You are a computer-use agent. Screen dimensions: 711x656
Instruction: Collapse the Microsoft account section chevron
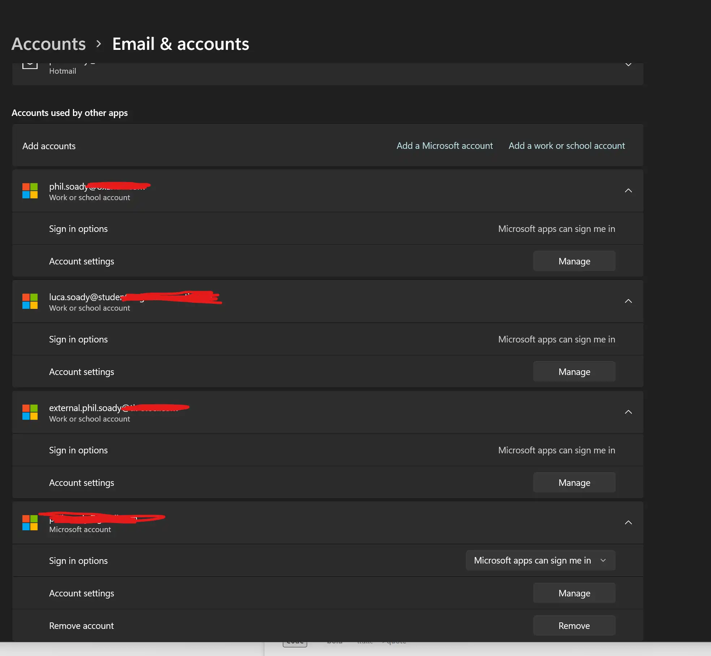point(628,523)
